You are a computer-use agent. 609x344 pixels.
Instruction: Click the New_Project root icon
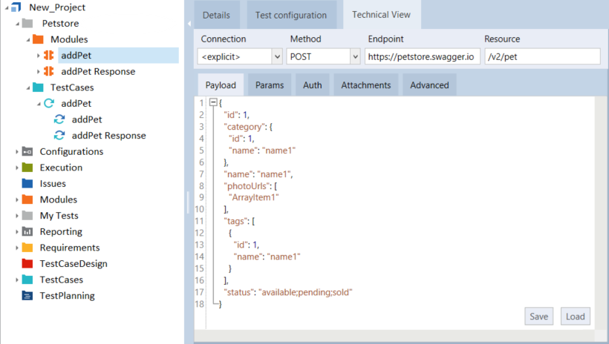coord(17,7)
